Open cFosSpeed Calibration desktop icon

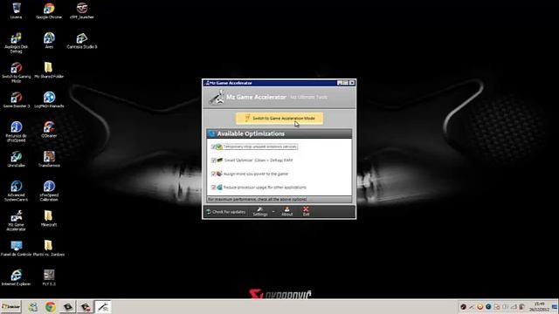[49, 191]
